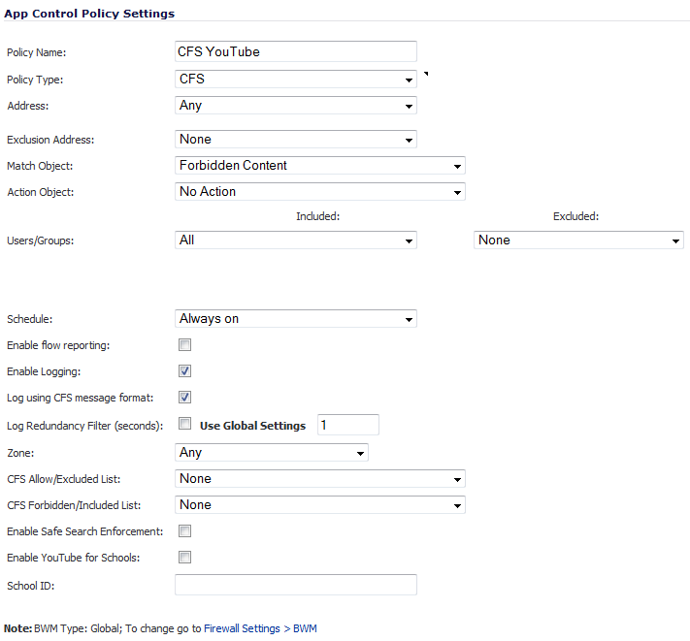Click the Log Redundancy Filter seconds field

pos(348,425)
